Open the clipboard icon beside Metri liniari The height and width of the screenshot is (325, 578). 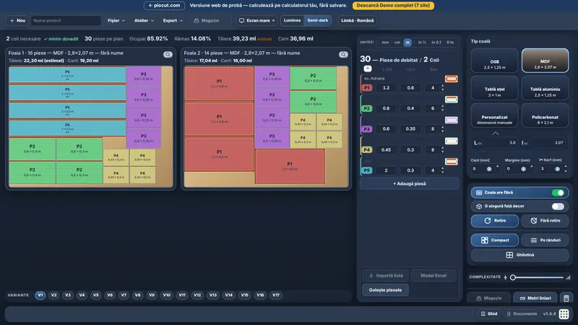coord(566,298)
